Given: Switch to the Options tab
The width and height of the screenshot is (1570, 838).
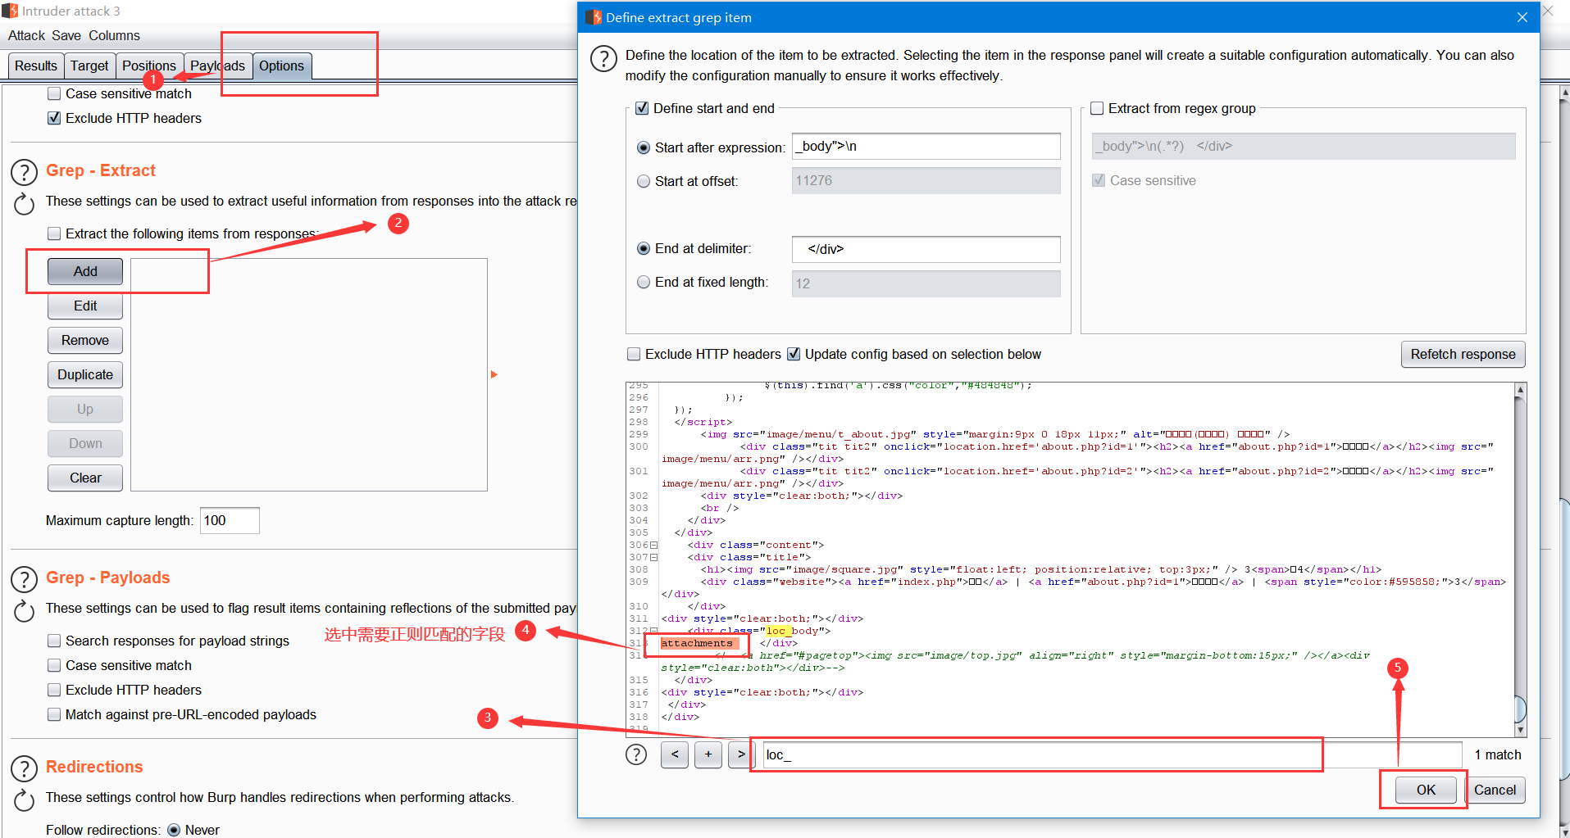Looking at the screenshot, I should [x=281, y=66].
